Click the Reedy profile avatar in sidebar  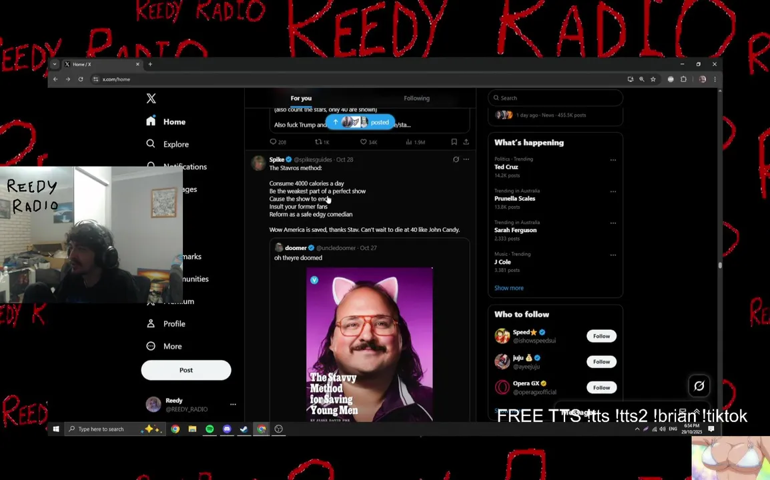pyautogui.click(x=153, y=405)
